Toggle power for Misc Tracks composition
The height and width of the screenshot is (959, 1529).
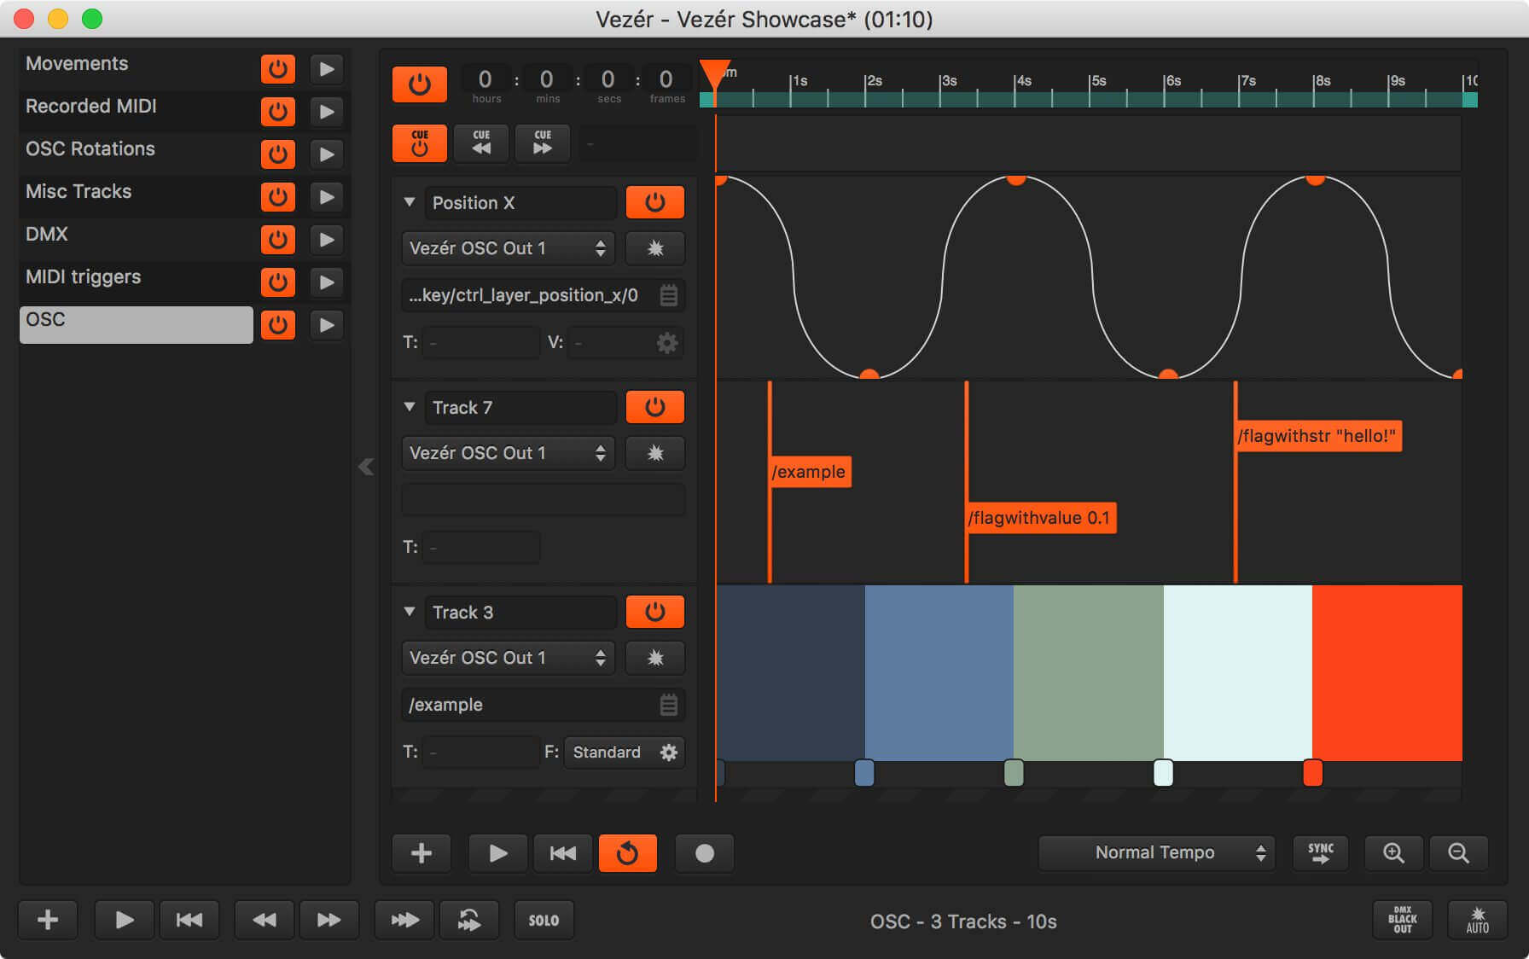[x=278, y=196]
